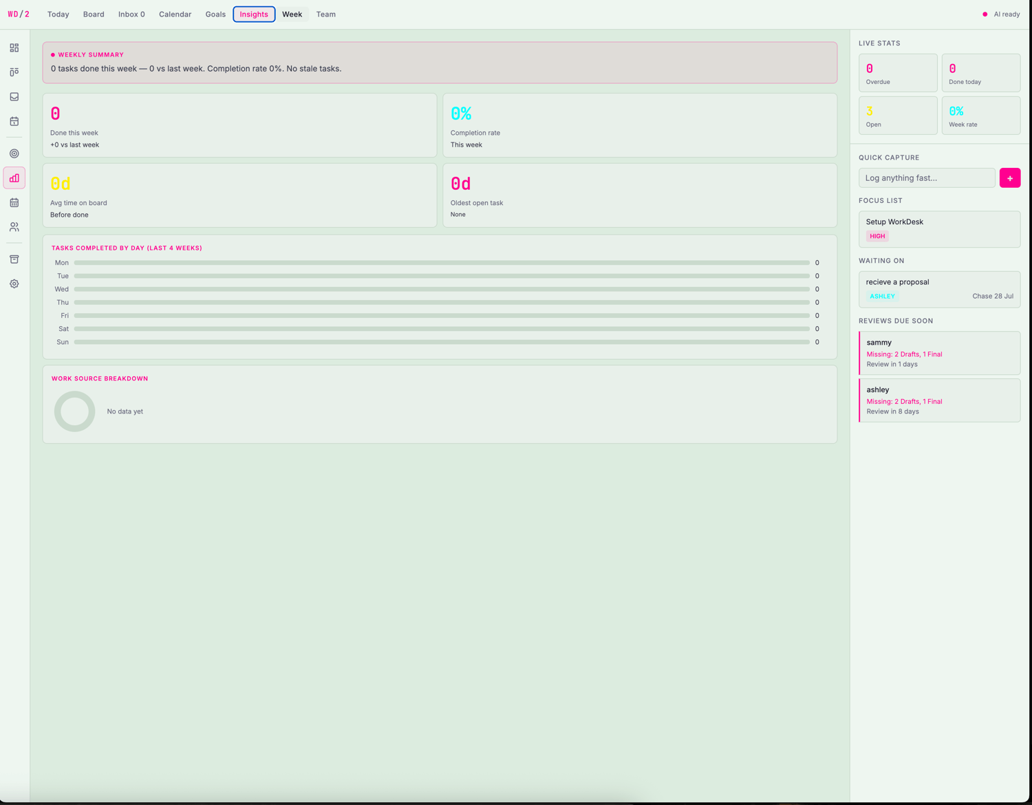Open the Today dashboard sidebar icon
This screenshot has width=1032, height=805.
pyautogui.click(x=14, y=48)
